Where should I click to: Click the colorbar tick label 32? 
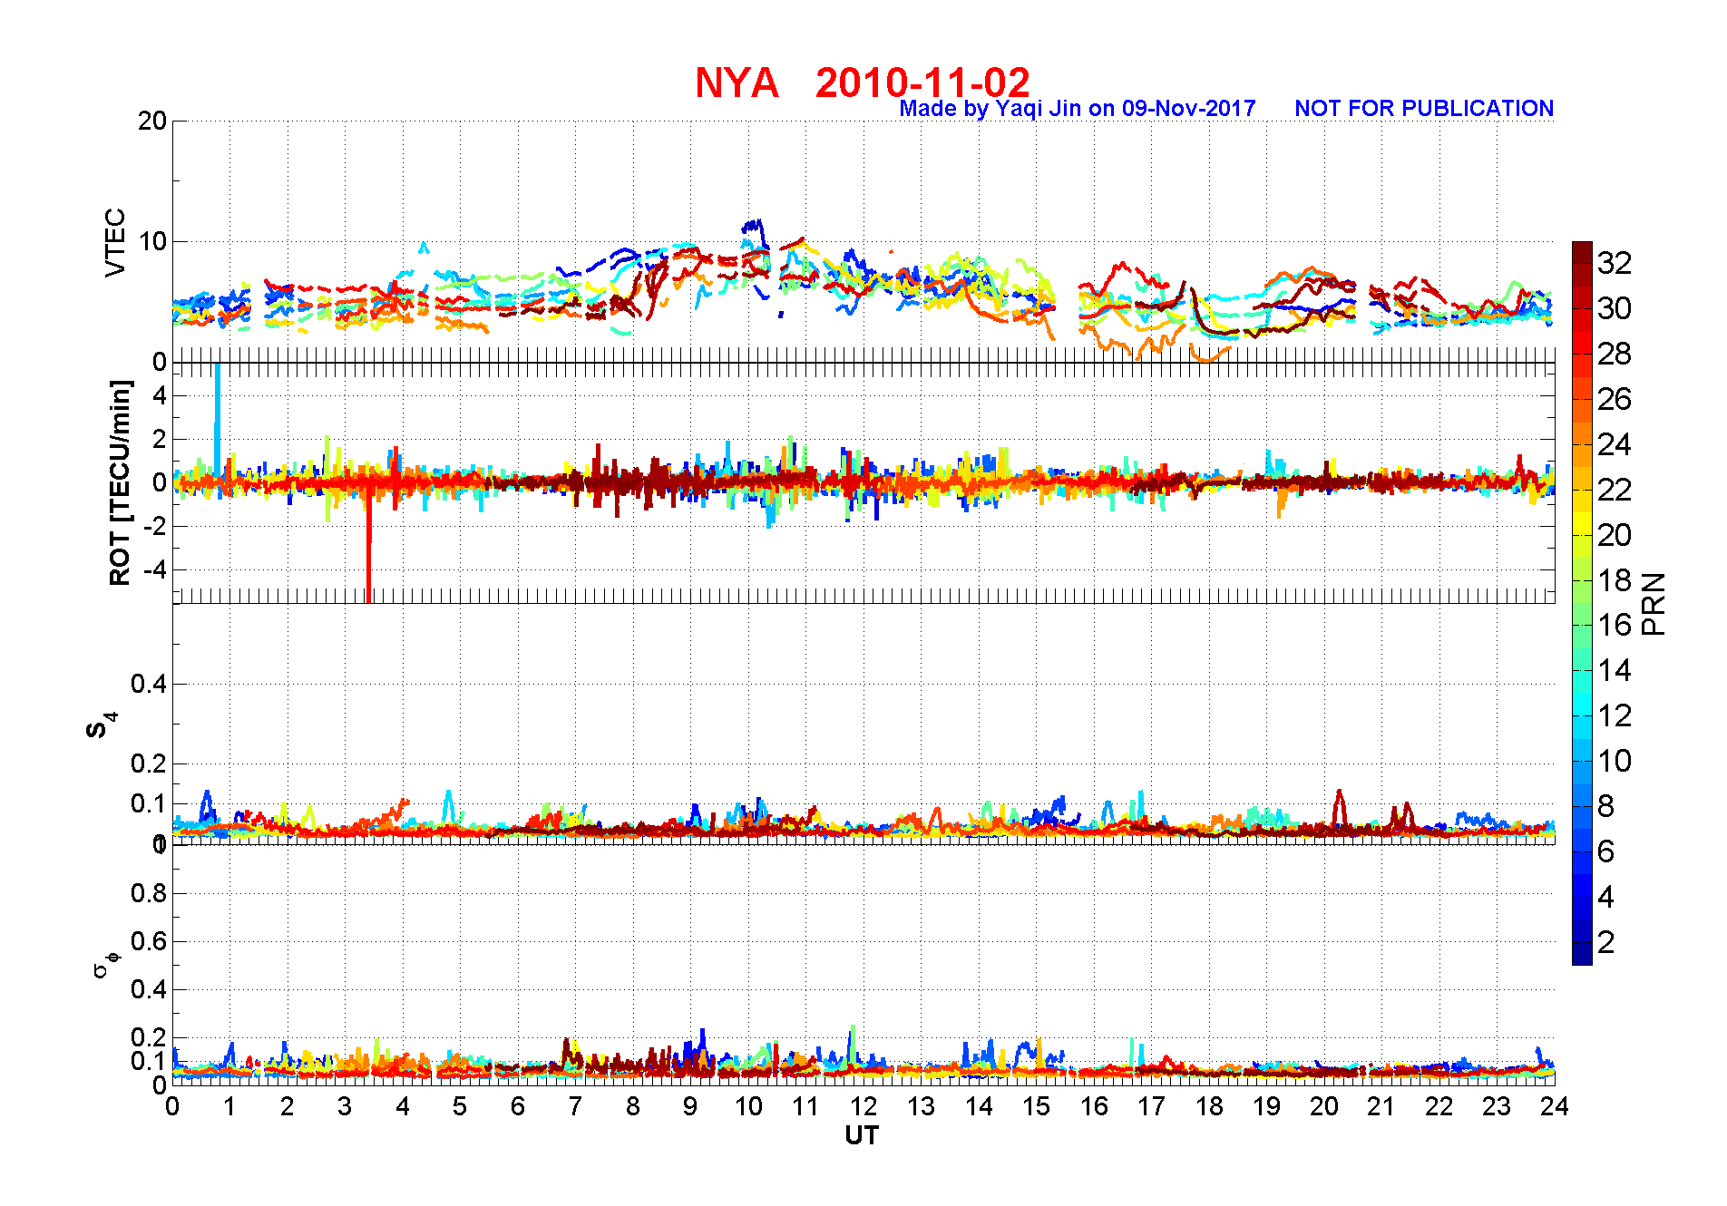click(x=1615, y=263)
